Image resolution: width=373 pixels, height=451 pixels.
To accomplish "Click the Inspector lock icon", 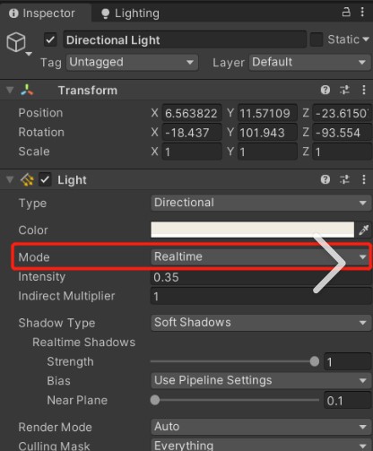I will (x=346, y=12).
